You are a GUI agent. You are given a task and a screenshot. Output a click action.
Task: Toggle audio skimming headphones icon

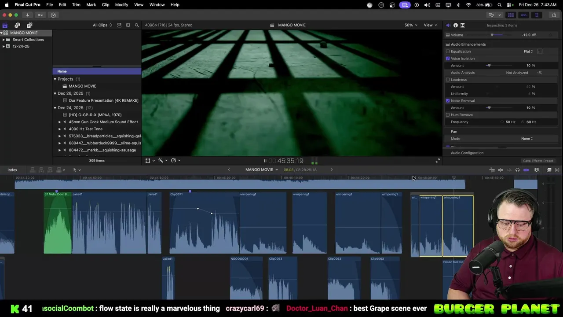coord(517,170)
